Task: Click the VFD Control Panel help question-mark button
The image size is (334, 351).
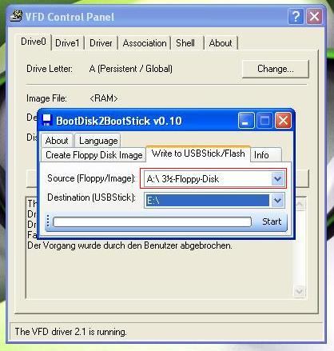Action: pyautogui.click(x=296, y=17)
